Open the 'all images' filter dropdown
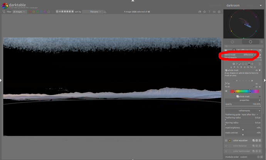 (19, 12)
